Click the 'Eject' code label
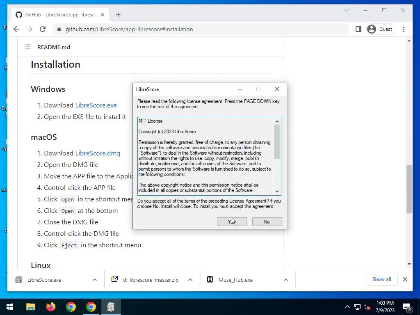Screen dimensions: 420x315 tap(69, 245)
